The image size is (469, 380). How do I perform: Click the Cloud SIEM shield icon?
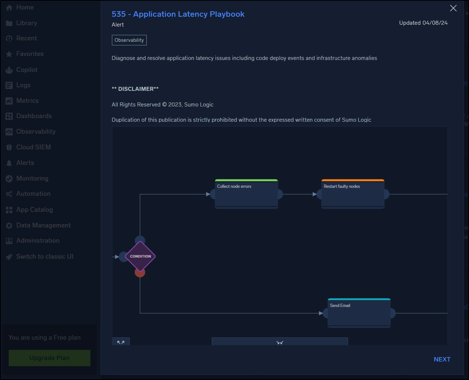(x=9, y=147)
